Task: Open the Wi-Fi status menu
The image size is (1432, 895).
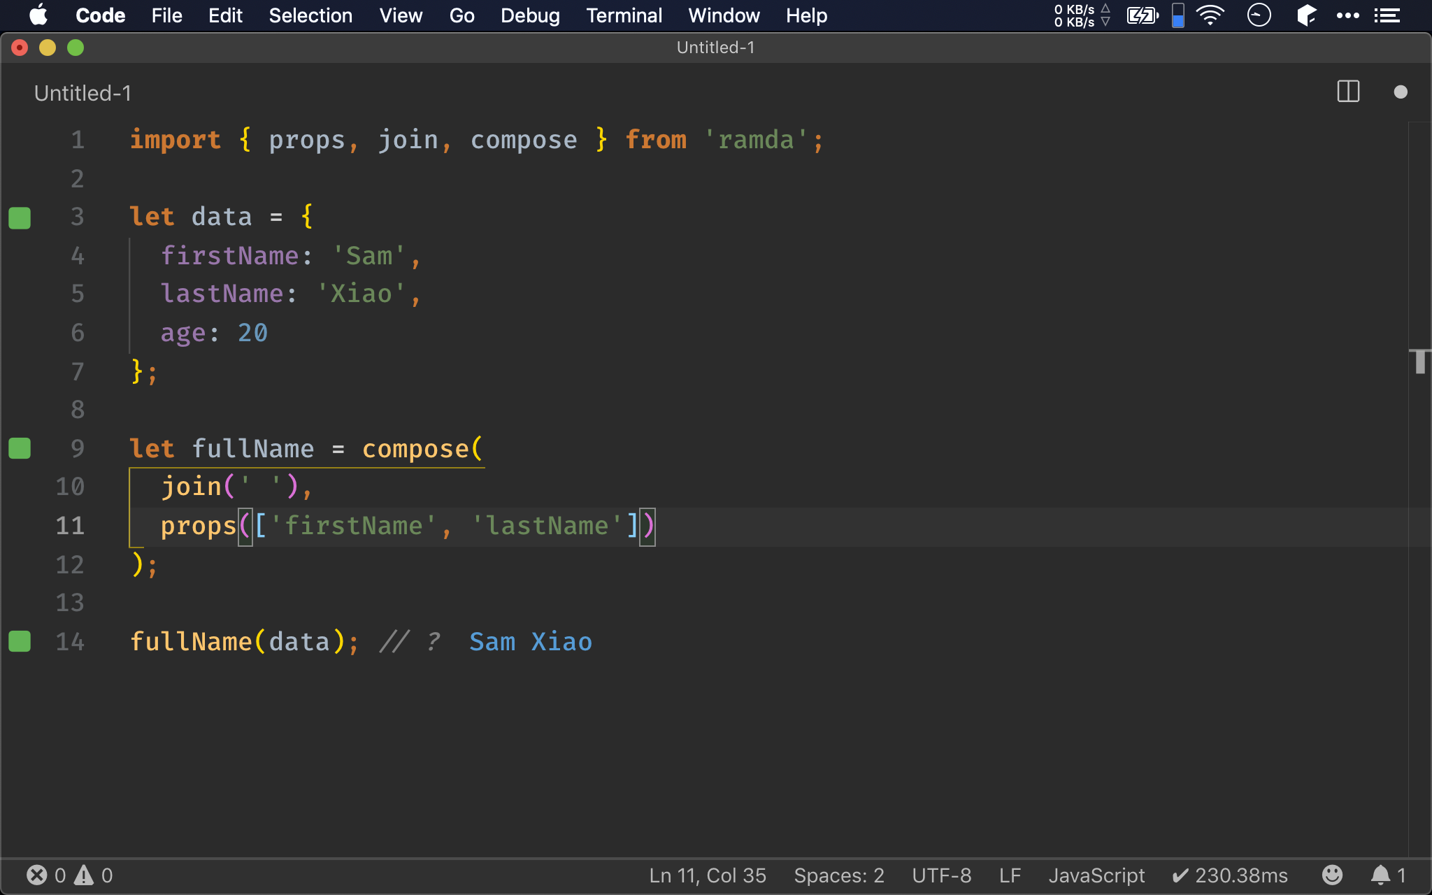Action: (1210, 15)
